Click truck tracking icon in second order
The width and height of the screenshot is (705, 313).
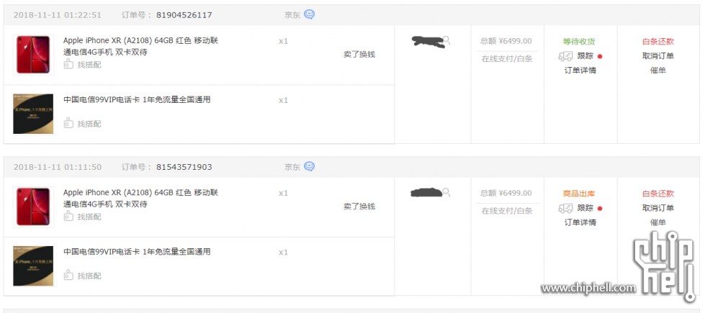click(565, 209)
